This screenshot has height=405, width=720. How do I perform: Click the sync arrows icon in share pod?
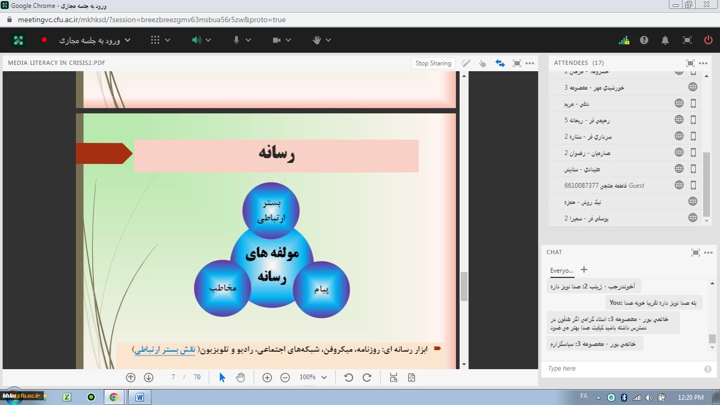click(x=500, y=63)
